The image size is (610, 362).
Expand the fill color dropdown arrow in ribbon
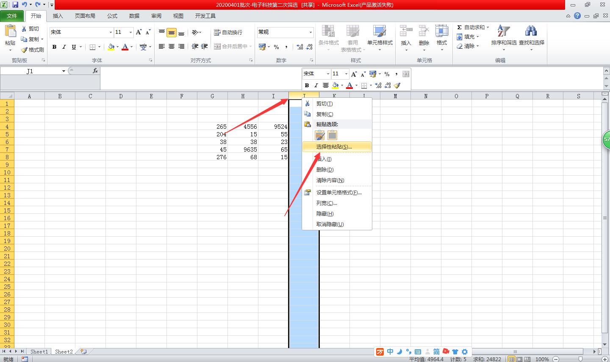pos(118,47)
